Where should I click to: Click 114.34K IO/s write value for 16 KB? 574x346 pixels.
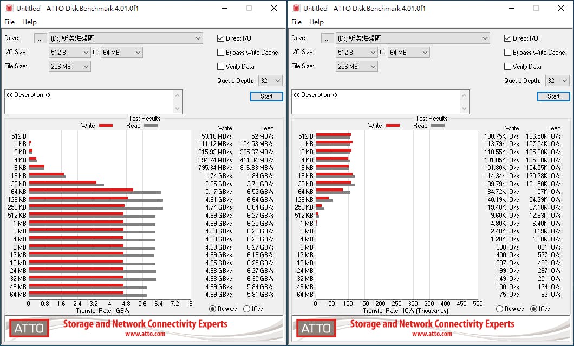point(501,176)
